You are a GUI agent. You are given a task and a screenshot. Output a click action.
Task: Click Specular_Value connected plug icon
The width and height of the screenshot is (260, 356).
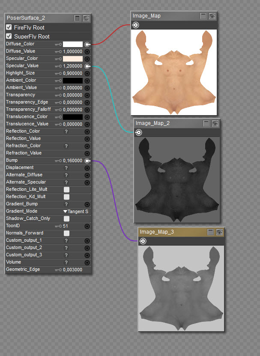(87, 66)
